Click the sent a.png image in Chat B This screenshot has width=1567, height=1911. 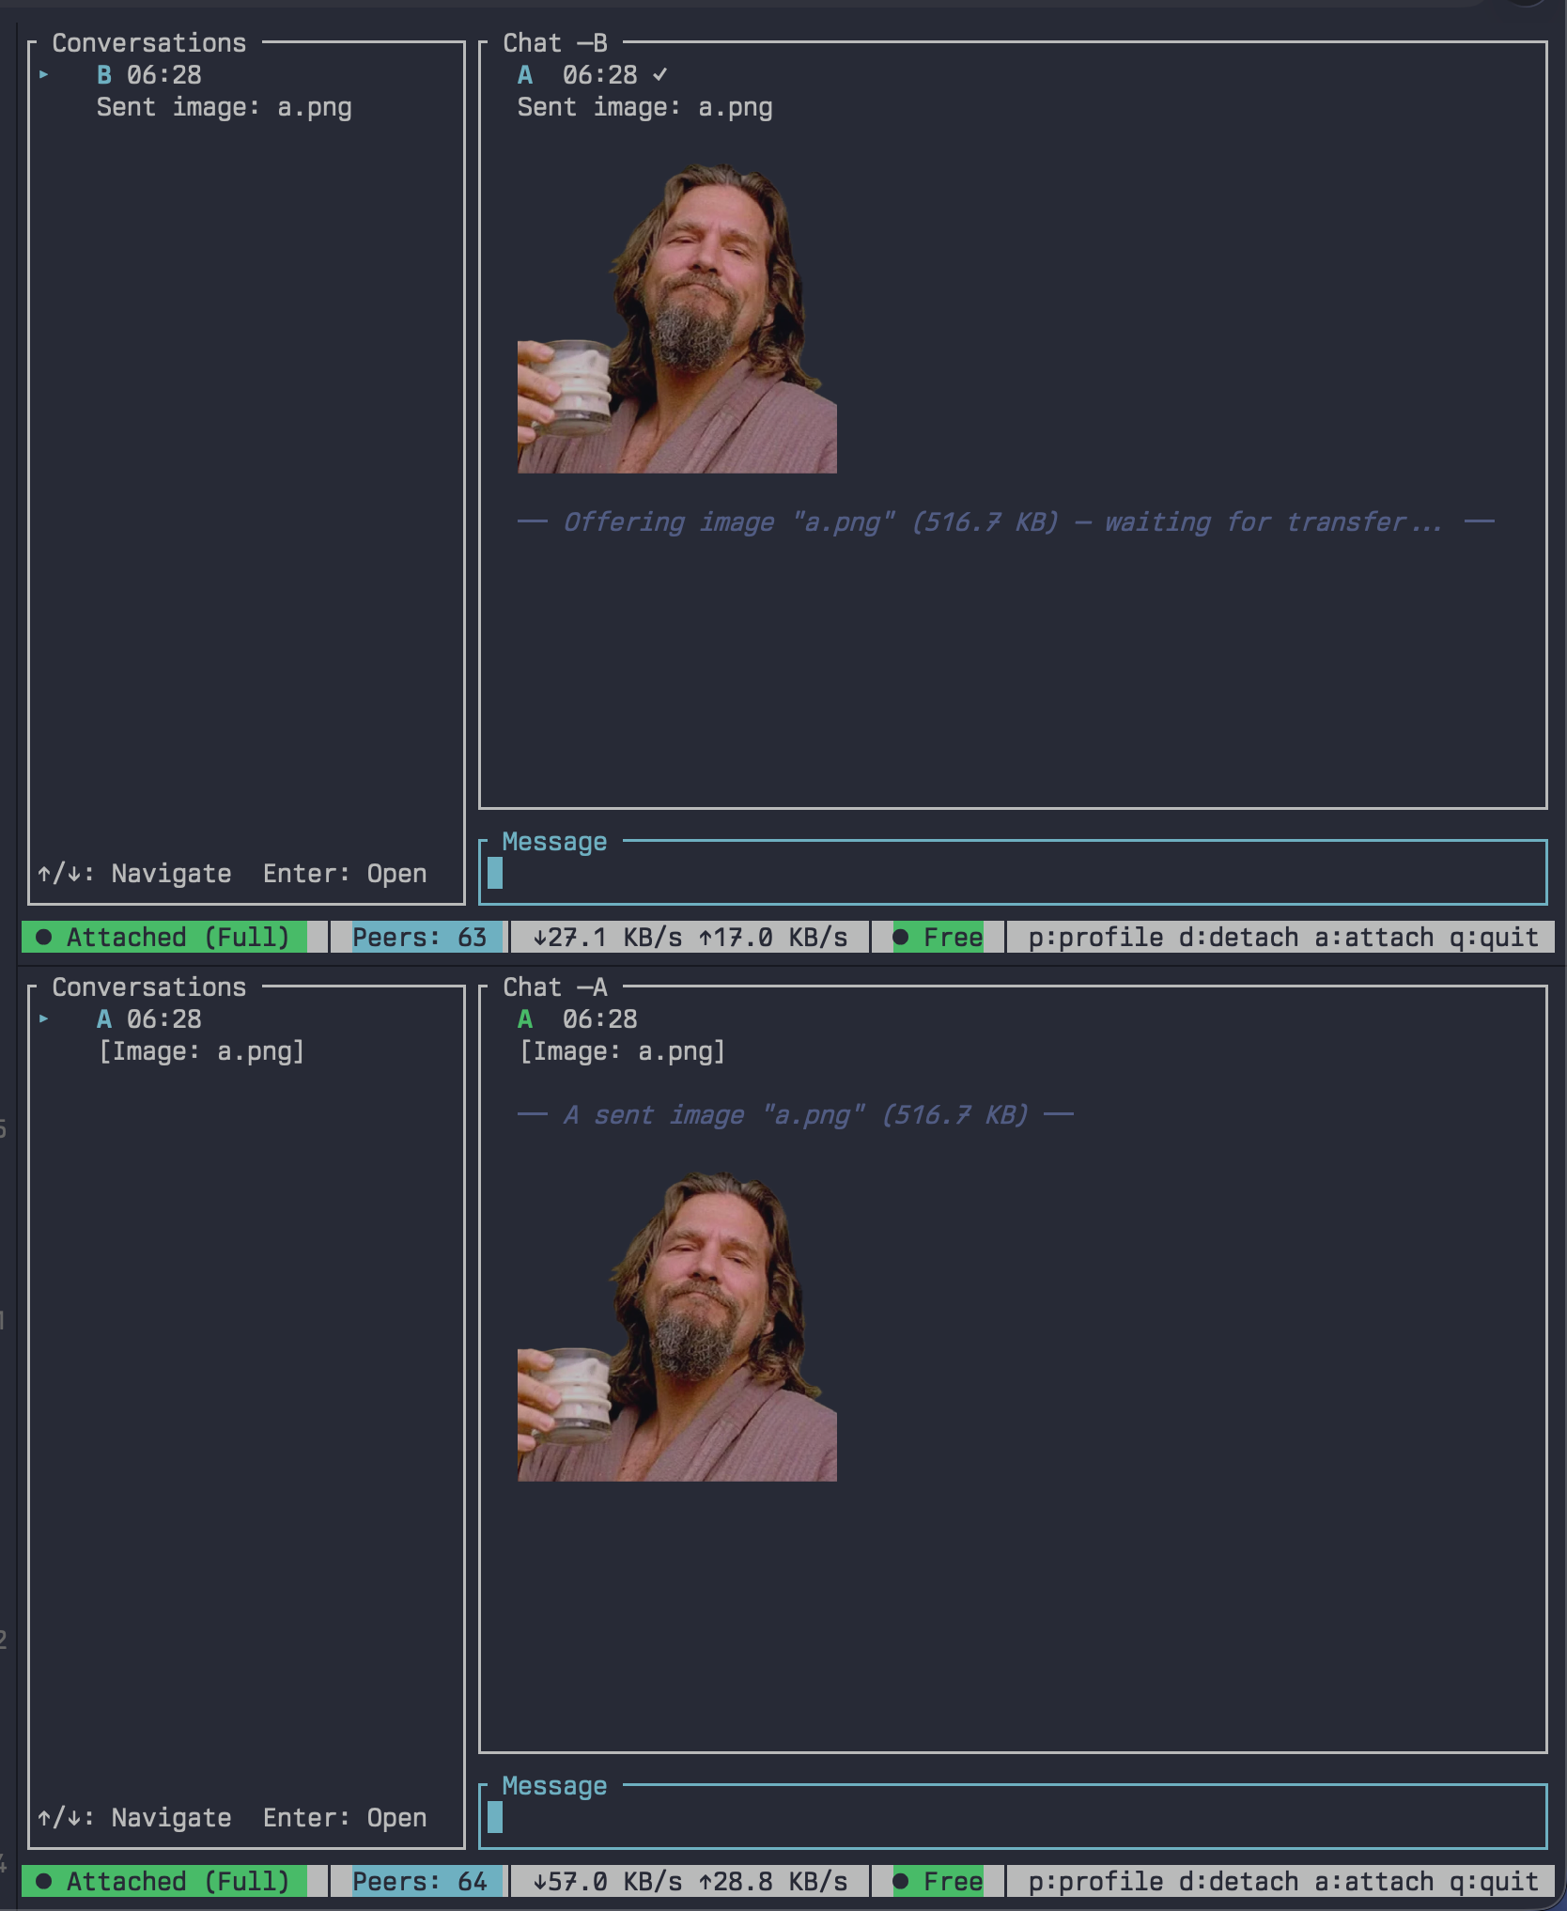676,319
